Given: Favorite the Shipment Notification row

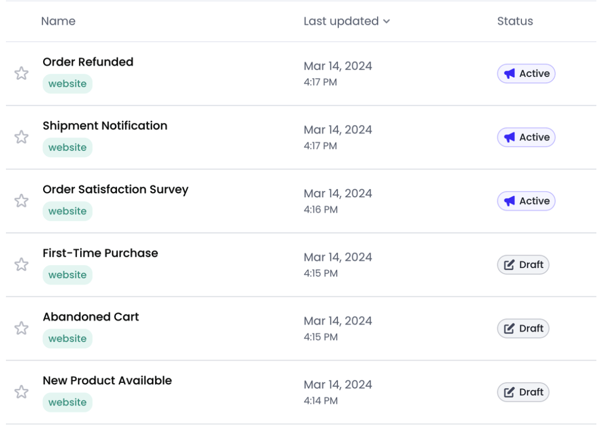Looking at the screenshot, I should pyautogui.click(x=22, y=137).
